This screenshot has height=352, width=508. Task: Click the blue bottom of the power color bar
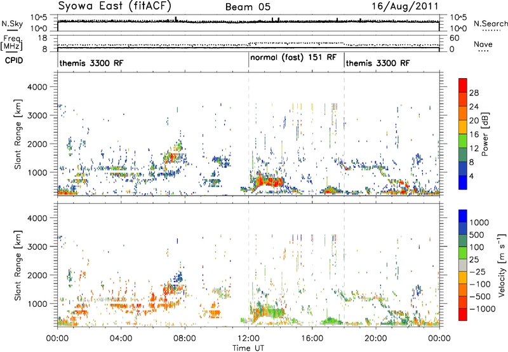[463, 182]
